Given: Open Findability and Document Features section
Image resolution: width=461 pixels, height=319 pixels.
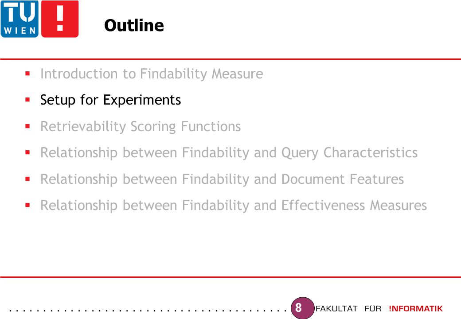Looking at the screenshot, I should coord(222,179).
